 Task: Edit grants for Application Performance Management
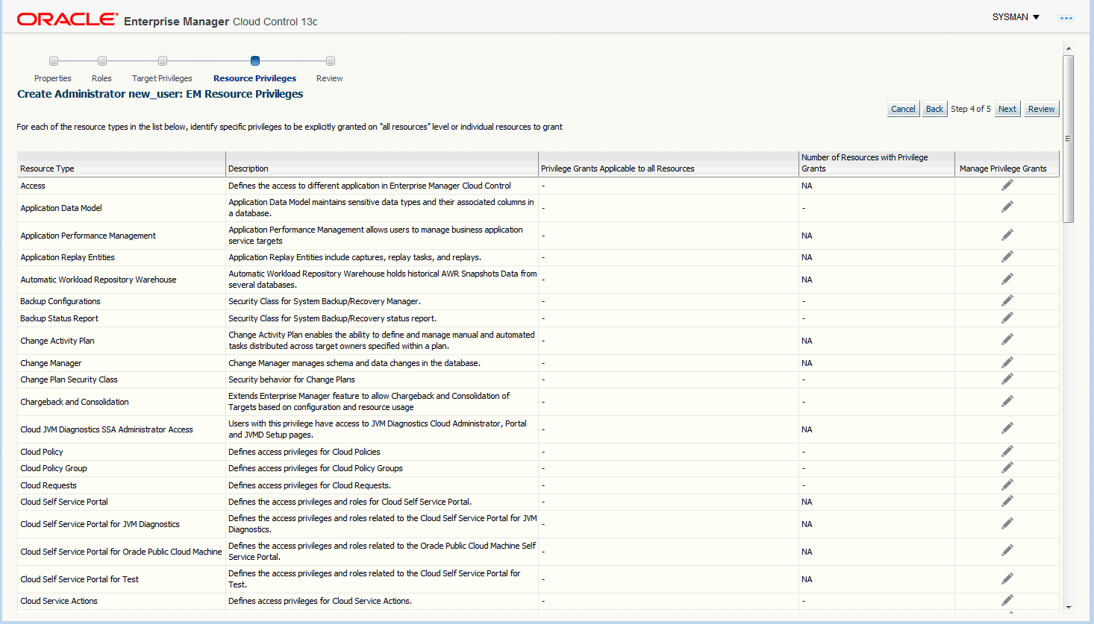(x=1007, y=235)
